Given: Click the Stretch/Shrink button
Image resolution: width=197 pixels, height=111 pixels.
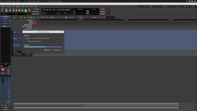Looking at the screenshot, I should 58,50.
